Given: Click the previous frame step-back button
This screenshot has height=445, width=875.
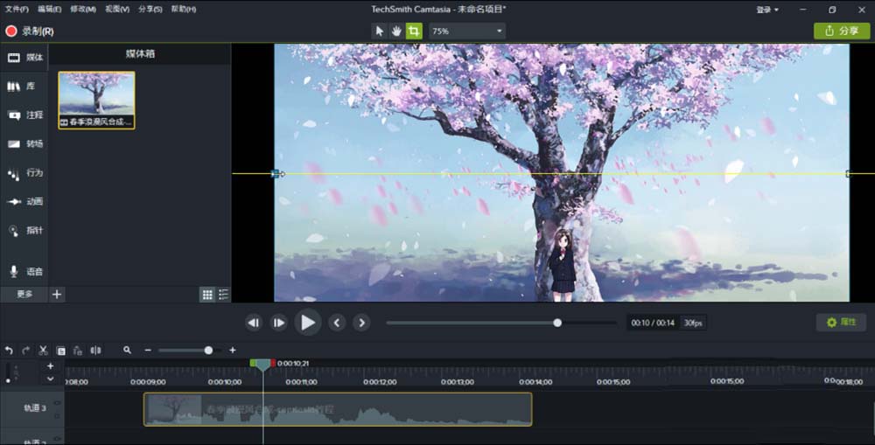Looking at the screenshot, I should (x=254, y=323).
